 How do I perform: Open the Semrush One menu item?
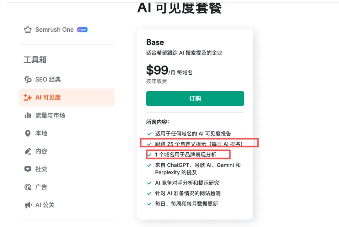pos(54,30)
